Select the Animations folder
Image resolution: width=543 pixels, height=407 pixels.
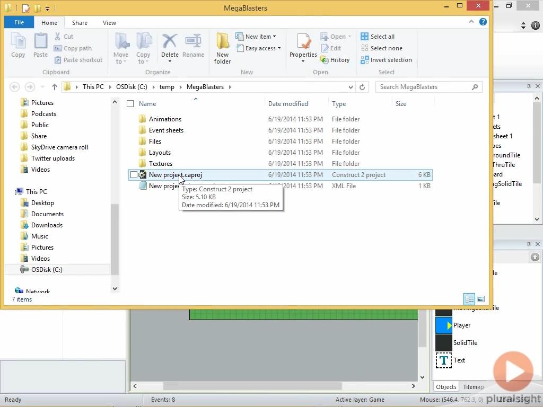[x=165, y=119]
